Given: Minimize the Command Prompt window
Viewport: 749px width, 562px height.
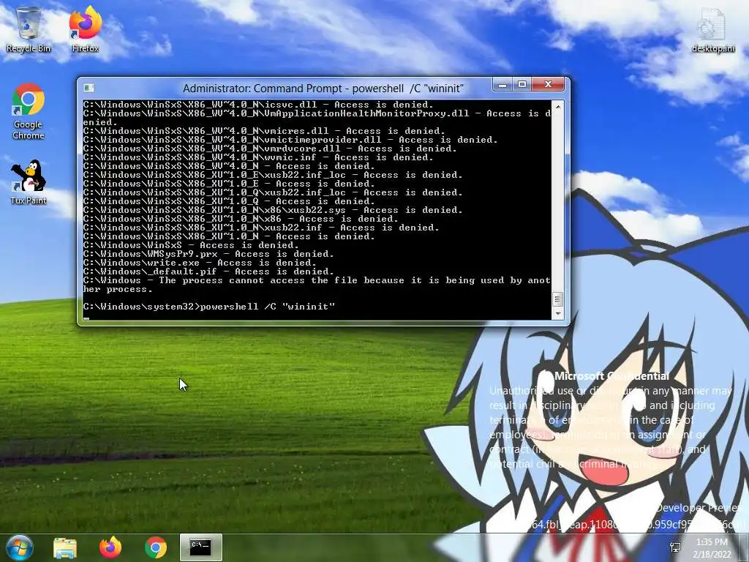Looking at the screenshot, I should (x=502, y=85).
